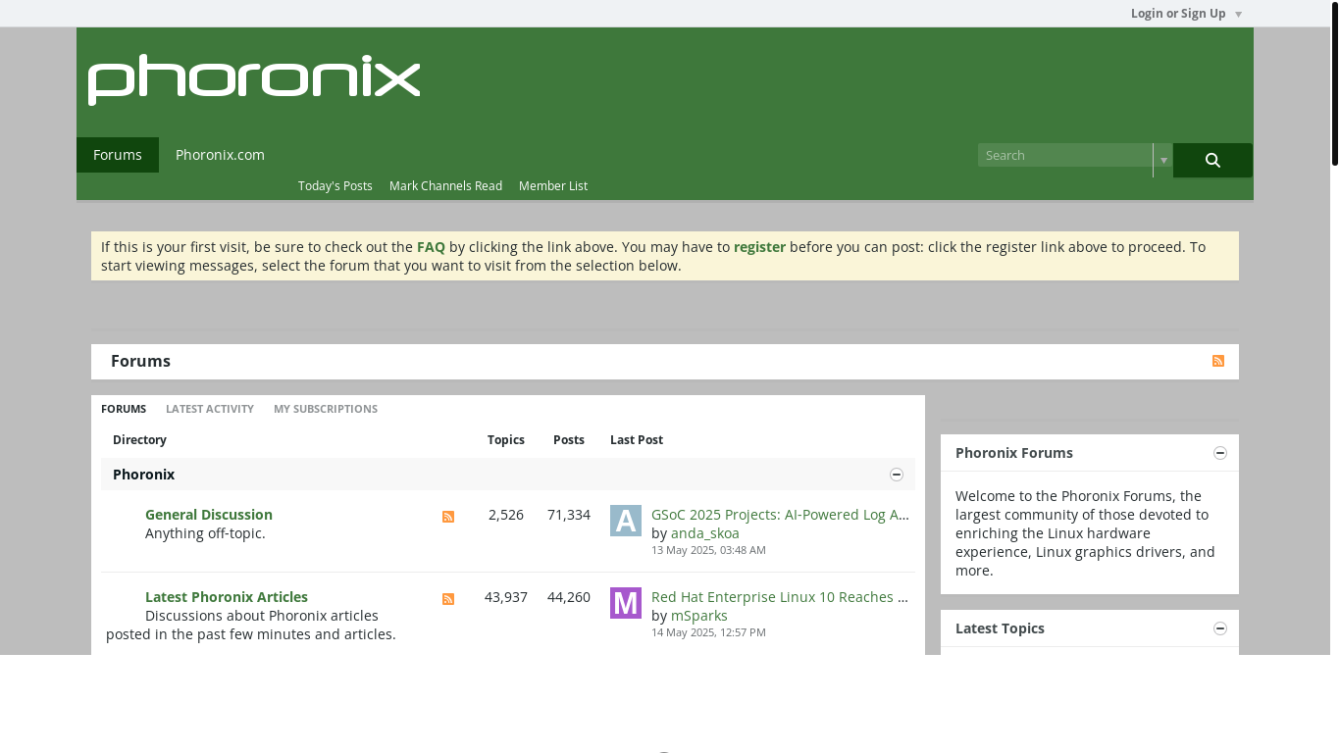Open General Discussion RSS feed icon

pos(448,517)
